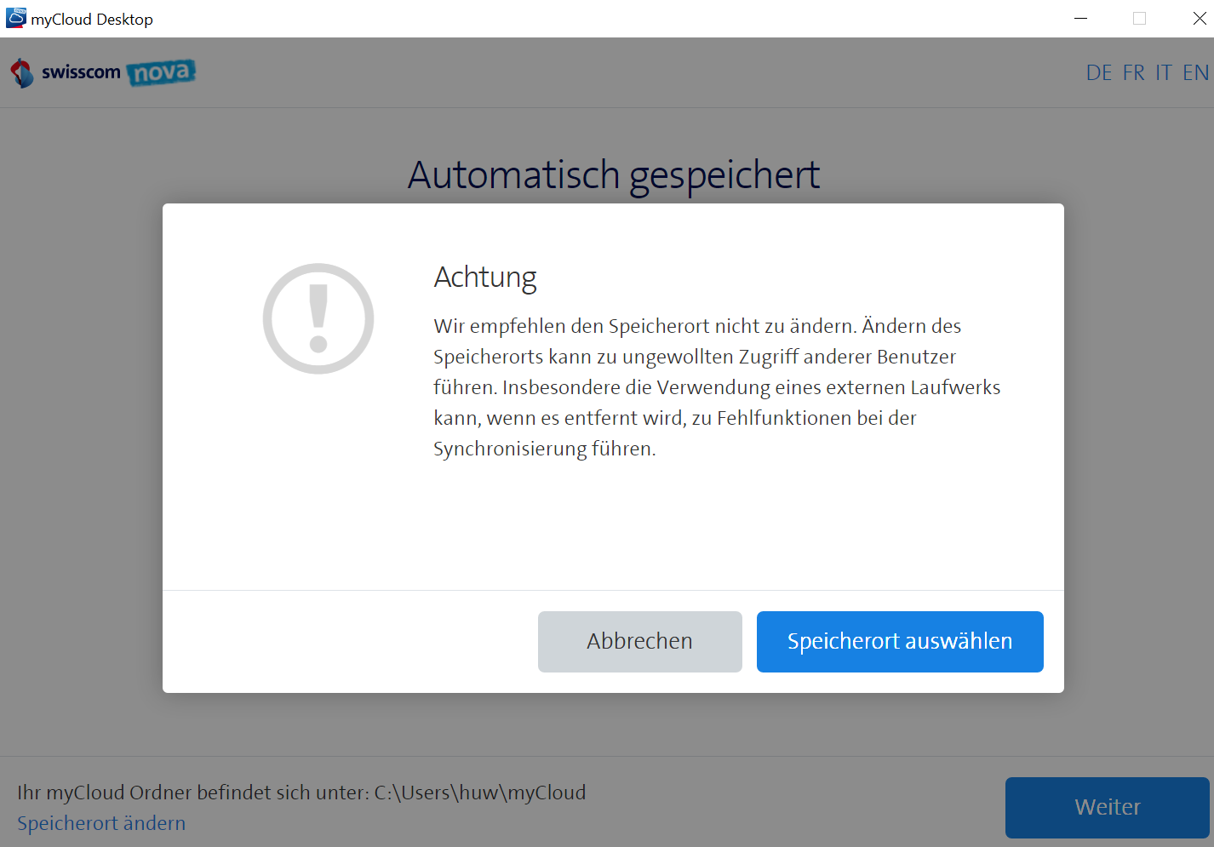Click the Achtung dialog heading
The width and height of the screenshot is (1214, 847).
[x=485, y=277]
